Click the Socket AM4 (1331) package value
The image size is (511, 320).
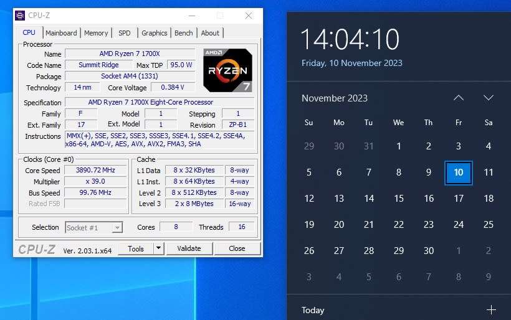130,76
